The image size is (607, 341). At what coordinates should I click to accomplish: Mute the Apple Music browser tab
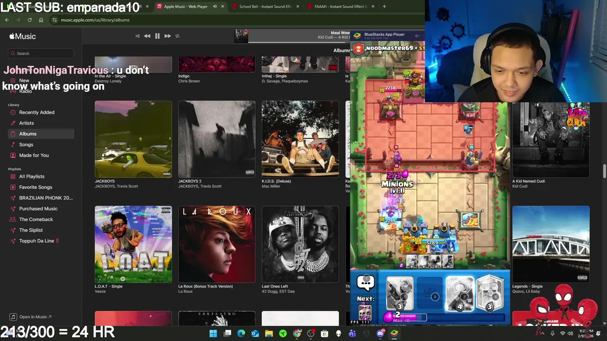coord(215,7)
